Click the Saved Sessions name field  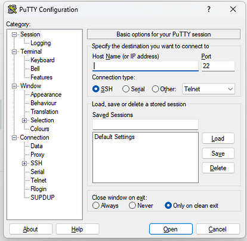(x=146, y=125)
